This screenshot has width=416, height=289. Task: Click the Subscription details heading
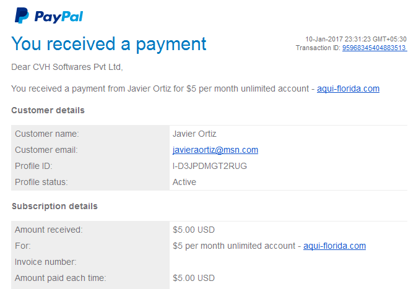point(54,206)
